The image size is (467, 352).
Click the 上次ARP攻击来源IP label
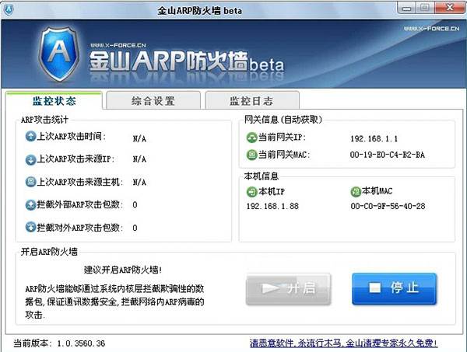(75, 159)
